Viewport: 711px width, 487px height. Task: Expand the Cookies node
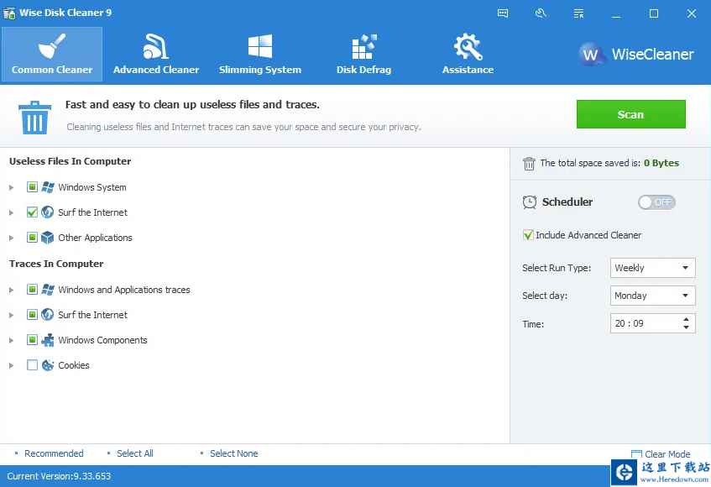pyautogui.click(x=12, y=365)
